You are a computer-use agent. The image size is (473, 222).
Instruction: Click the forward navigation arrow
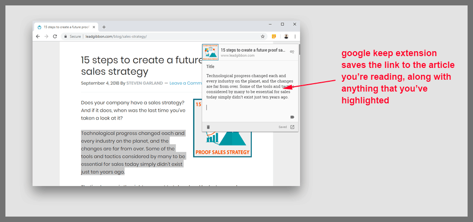(46, 36)
